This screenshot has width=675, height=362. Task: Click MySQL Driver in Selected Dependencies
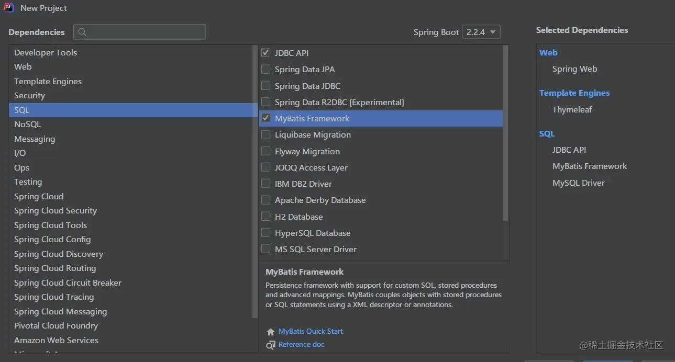(x=578, y=183)
